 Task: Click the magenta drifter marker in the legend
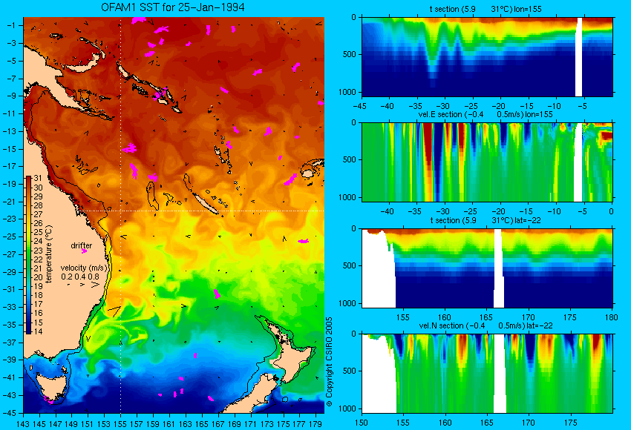tap(84, 251)
